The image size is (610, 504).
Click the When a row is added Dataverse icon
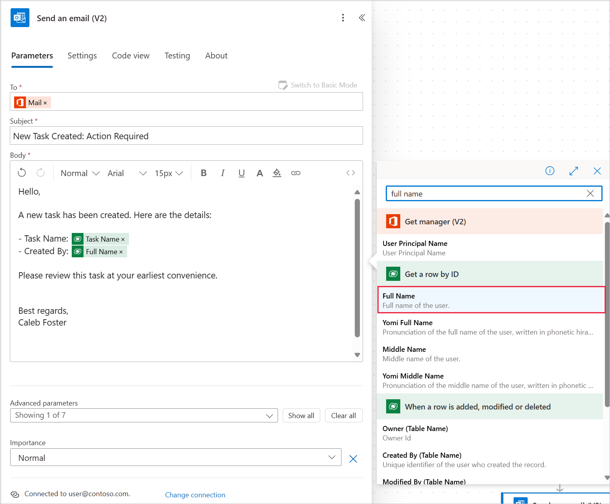(393, 406)
